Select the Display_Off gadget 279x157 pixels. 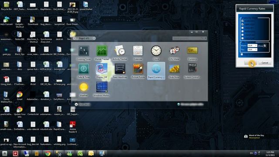pyautogui.click(x=102, y=71)
